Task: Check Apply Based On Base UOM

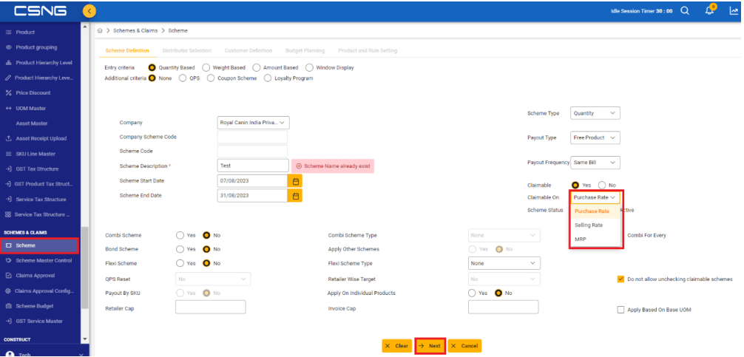Action: click(620, 310)
